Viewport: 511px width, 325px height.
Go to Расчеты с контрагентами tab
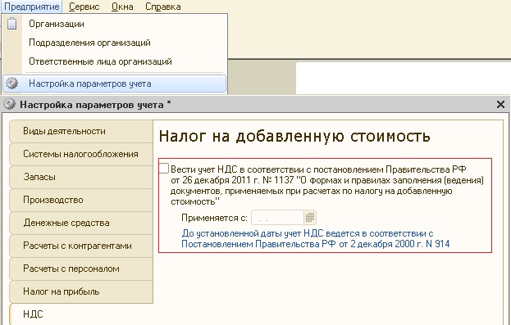(81, 246)
